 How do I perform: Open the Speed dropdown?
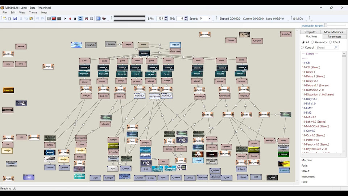(x=209, y=19)
